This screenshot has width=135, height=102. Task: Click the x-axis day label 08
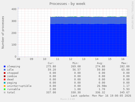tap(18, 59)
